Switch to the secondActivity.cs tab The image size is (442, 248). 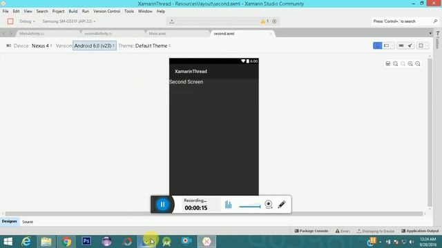[x=113, y=34]
